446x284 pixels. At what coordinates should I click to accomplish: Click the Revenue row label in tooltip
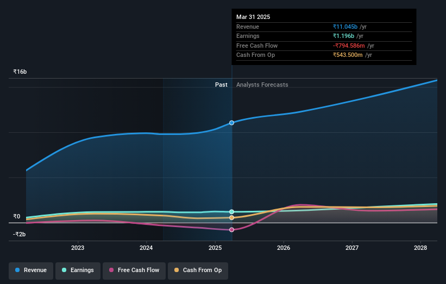coord(248,27)
